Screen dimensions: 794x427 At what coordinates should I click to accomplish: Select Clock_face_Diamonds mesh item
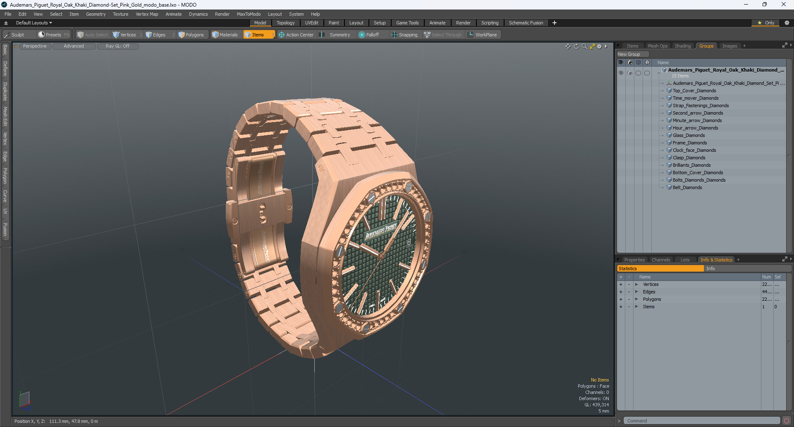(694, 150)
